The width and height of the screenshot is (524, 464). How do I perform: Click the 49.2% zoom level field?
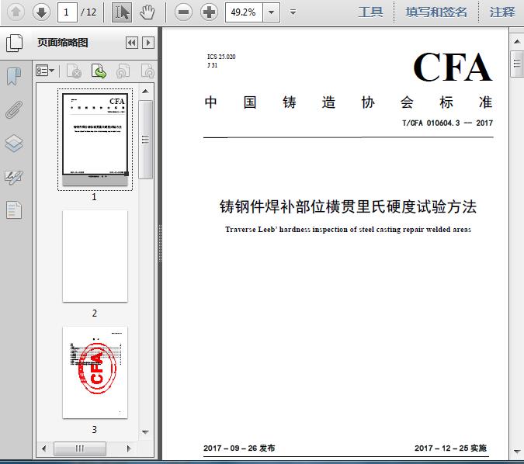pos(245,12)
